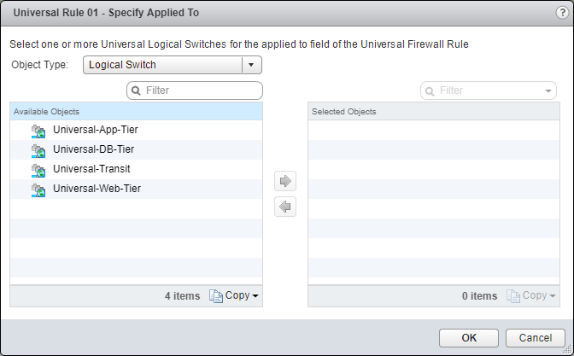
Task: Click the Universal-DB-Tier switch icon
Action: pos(38,150)
